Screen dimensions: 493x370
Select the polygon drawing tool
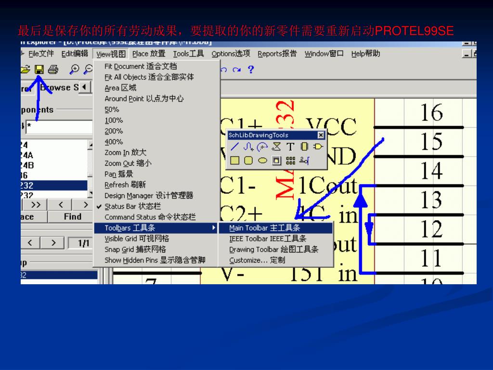(x=276, y=146)
